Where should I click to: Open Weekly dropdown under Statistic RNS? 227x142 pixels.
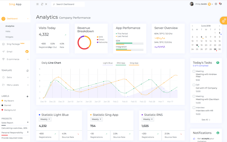point(148,119)
